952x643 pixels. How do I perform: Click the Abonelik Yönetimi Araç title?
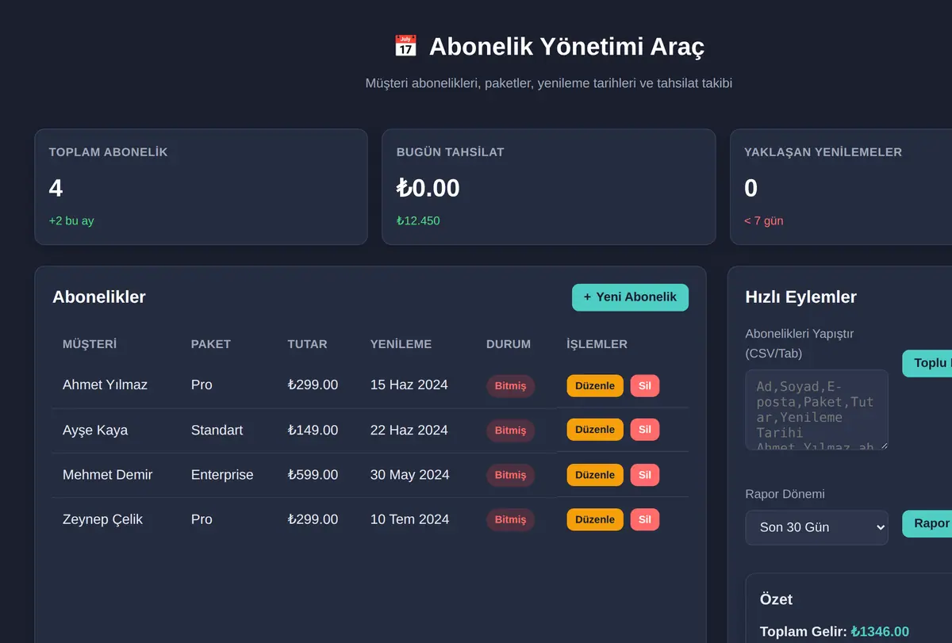pyautogui.click(x=566, y=47)
